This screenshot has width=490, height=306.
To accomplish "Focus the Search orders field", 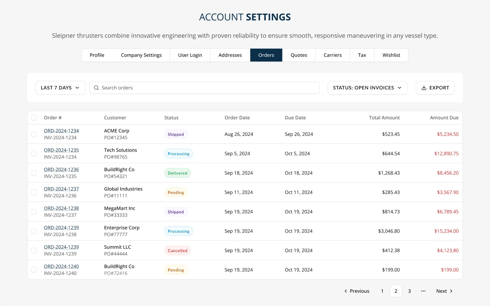I will click(204, 88).
